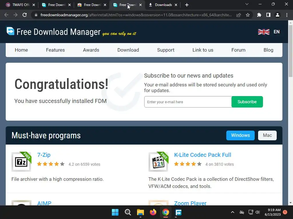Click the page vertical scrollbar thumb
This screenshot has width=293, height=219.
(290, 51)
